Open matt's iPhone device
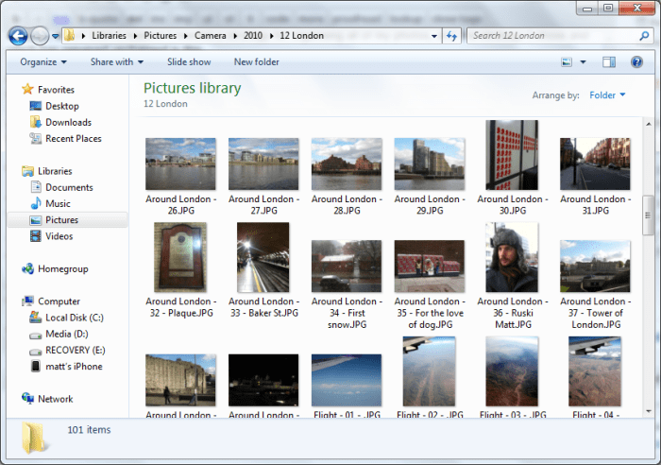This screenshot has height=465, width=661. pos(74,366)
